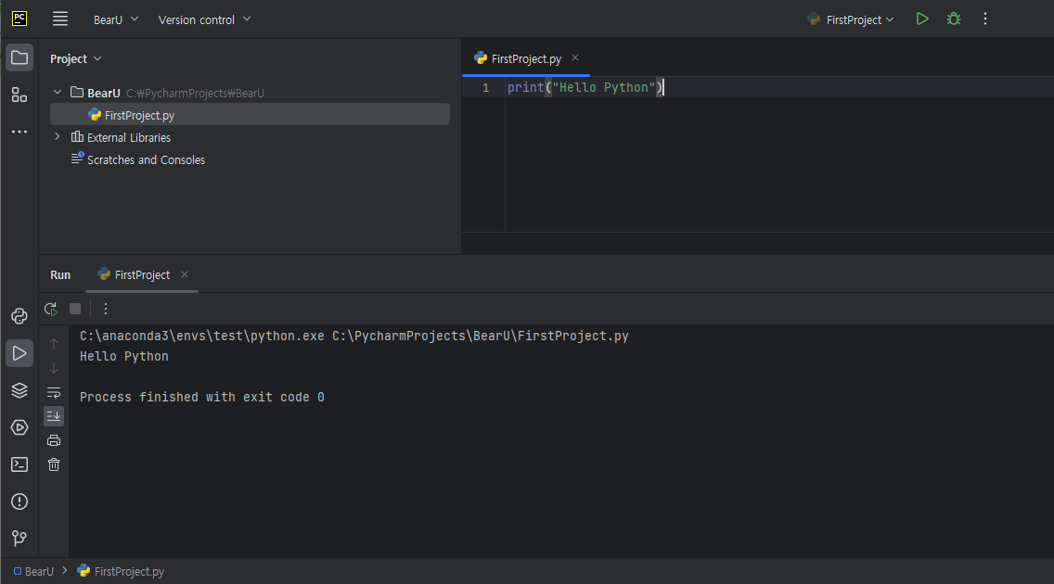Open the main hamburger menu

tap(60, 19)
